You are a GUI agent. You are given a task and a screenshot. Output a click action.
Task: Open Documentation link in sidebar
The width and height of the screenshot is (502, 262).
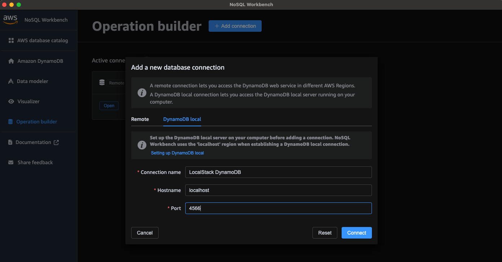33,142
